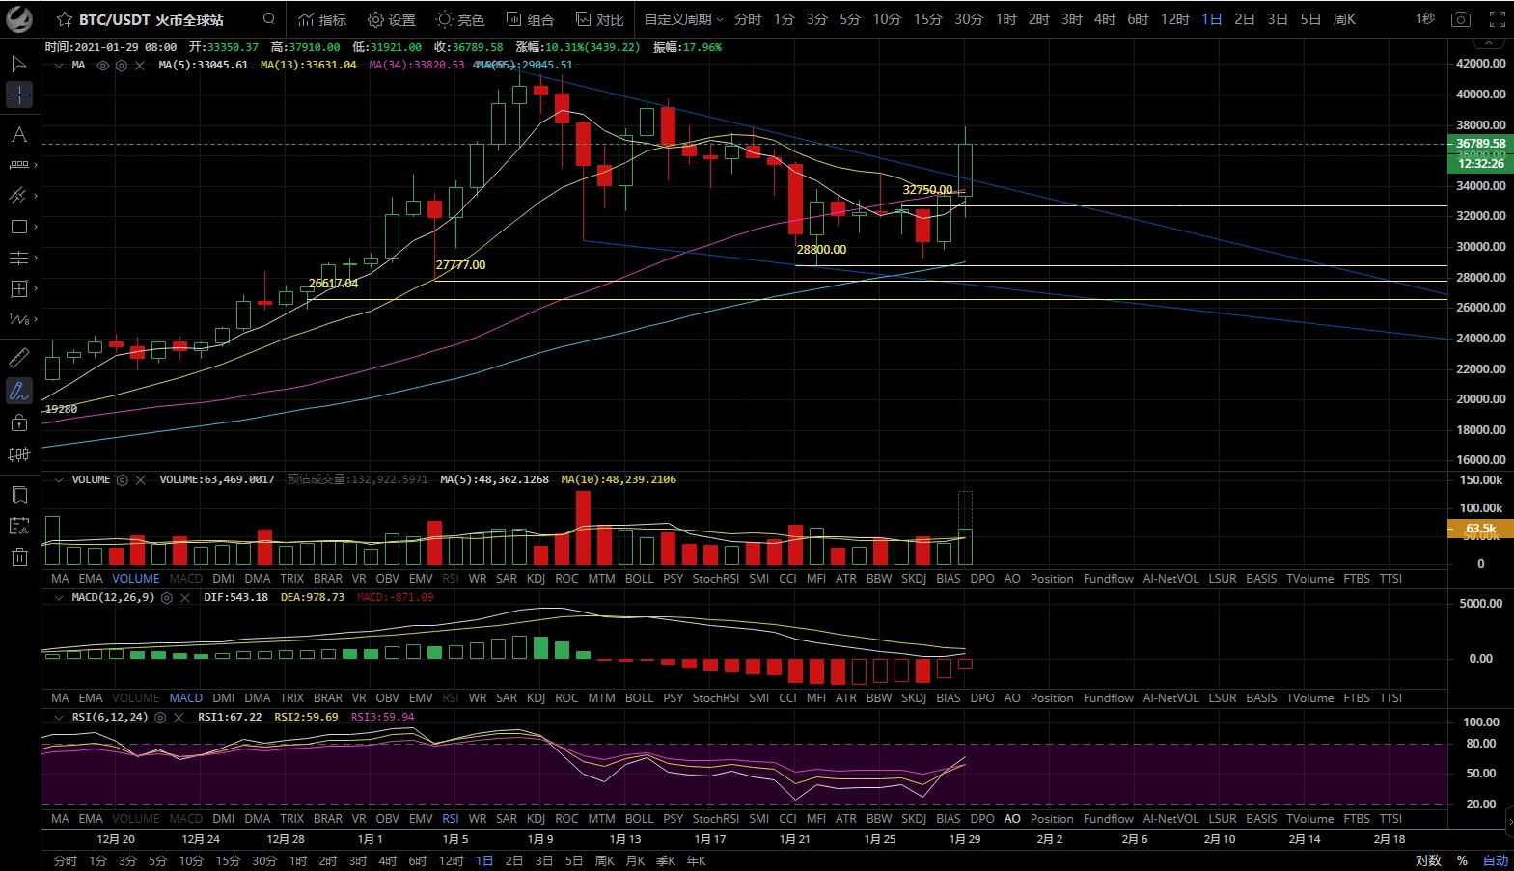The image size is (1514, 871).
Task: Click the trash icon to delete drawings
Action: 18,557
